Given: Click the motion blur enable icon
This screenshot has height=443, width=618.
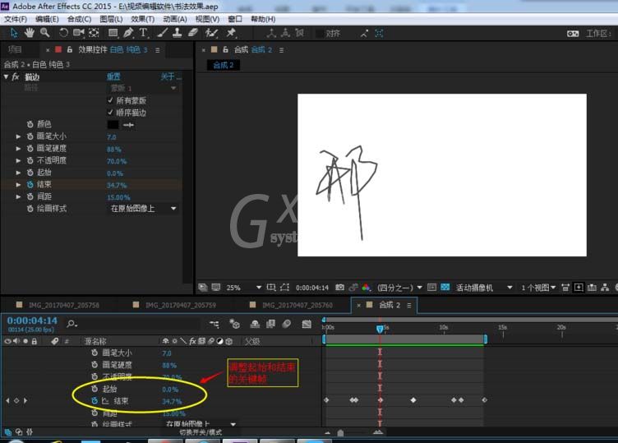Looking at the screenshot, I should point(287,324).
